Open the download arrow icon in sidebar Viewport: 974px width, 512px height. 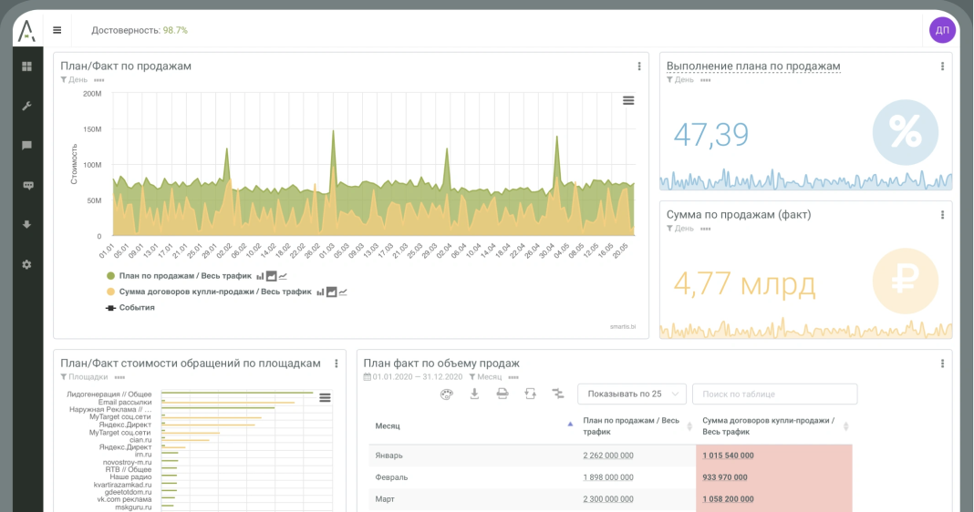click(26, 224)
